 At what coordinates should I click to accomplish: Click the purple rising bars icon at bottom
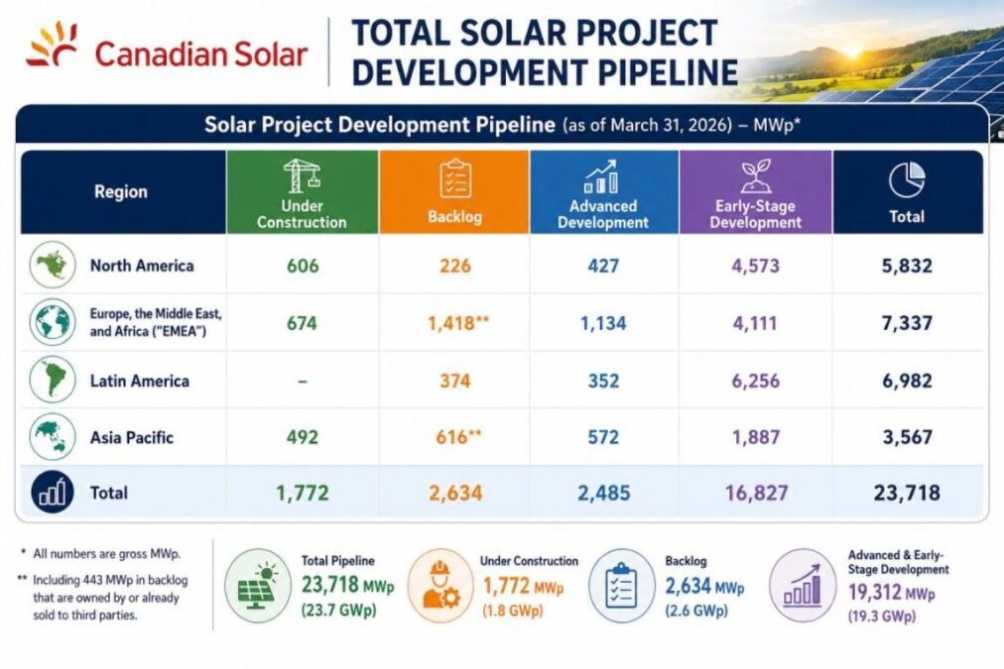(x=803, y=586)
